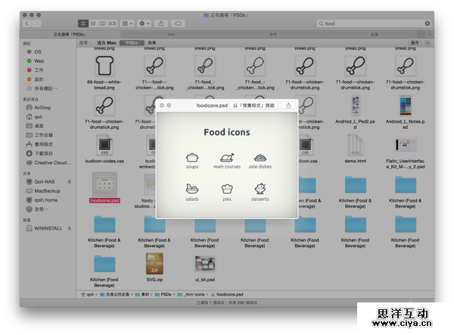Select the 「PSDs」 search scope
The width and height of the screenshot is (454, 335).
pyautogui.click(x=132, y=43)
